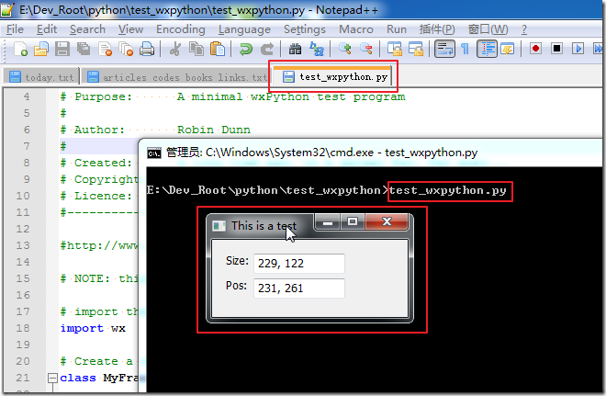The width and height of the screenshot is (606, 396).
Task: Copy selection toolbar icon
Action: click(x=196, y=49)
